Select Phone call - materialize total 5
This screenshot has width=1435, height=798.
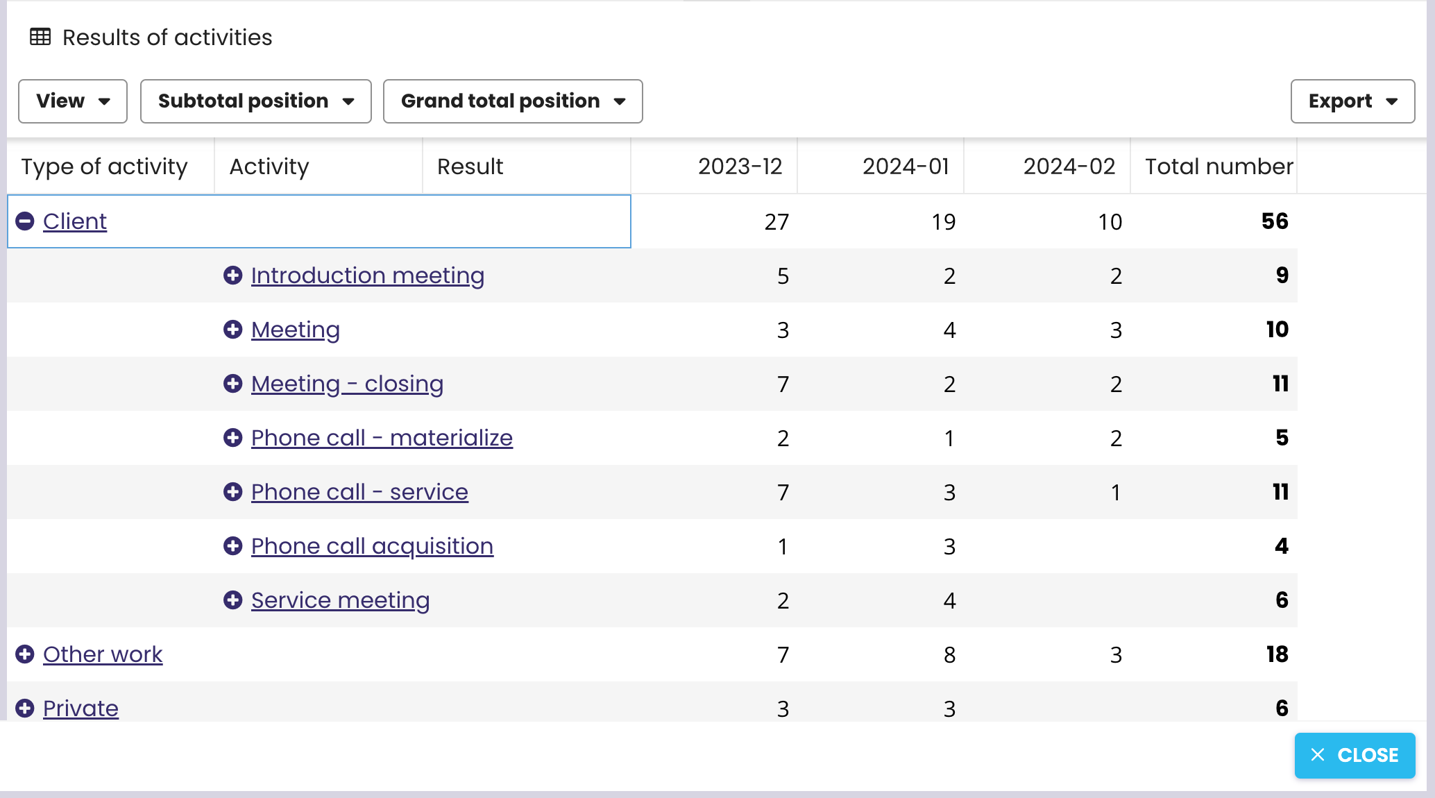[1282, 438]
